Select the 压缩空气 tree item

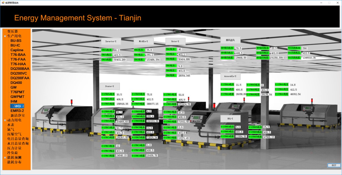pyautogui.click(x=14, y=134)
